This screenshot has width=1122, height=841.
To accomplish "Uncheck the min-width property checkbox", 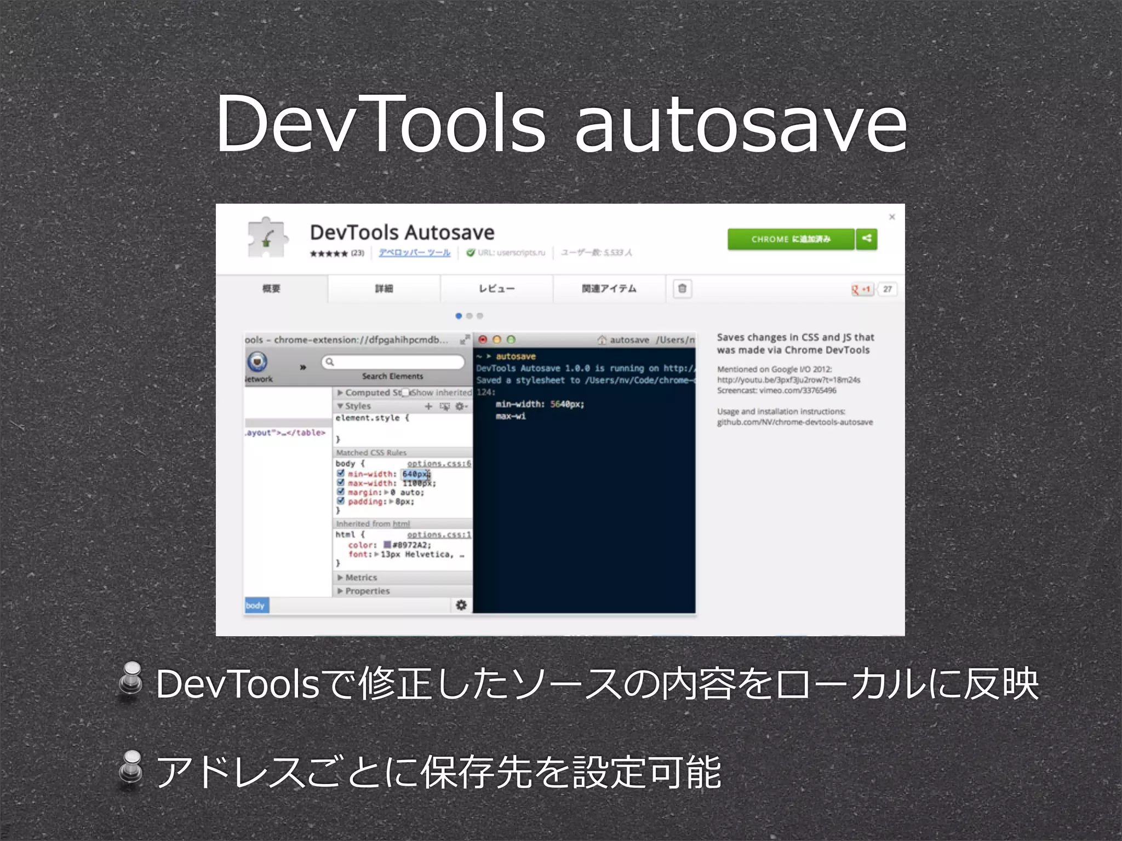I will pyautogui.click(x=341, y=474).
